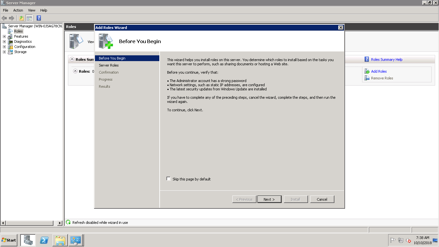Go back with the toolbar Back arrow

(x=4, y=18)
